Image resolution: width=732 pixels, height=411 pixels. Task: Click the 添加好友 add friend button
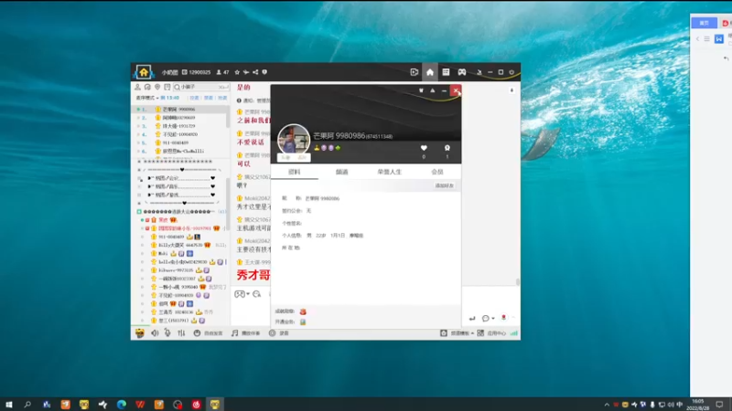click(445, 185)
